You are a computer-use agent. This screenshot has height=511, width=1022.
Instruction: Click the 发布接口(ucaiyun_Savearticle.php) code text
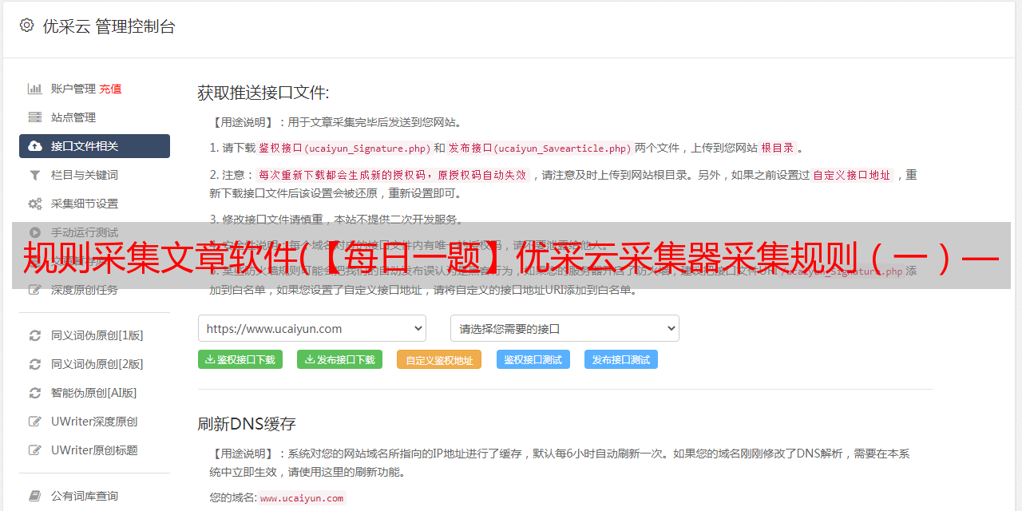point(540,149)
